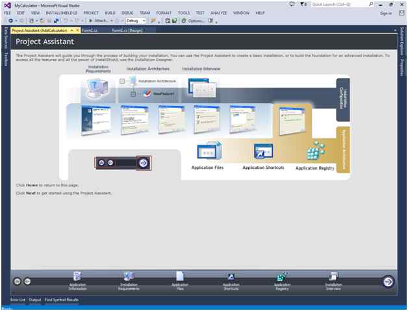This screenshot has width=408, height=311.
Task: Open the EDIT menu
Action: [x=21, y=13]
